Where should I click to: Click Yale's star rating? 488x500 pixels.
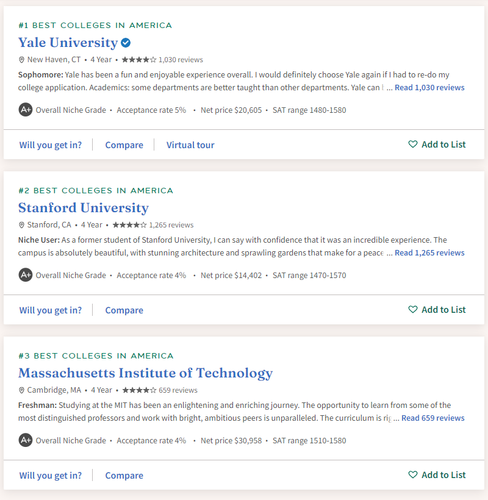pyautogui.click(x=139, y=60)
